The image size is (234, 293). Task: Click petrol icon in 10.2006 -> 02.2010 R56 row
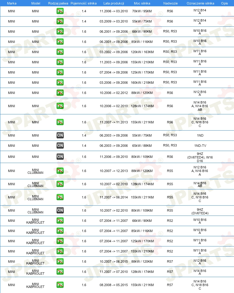point(60,106)
